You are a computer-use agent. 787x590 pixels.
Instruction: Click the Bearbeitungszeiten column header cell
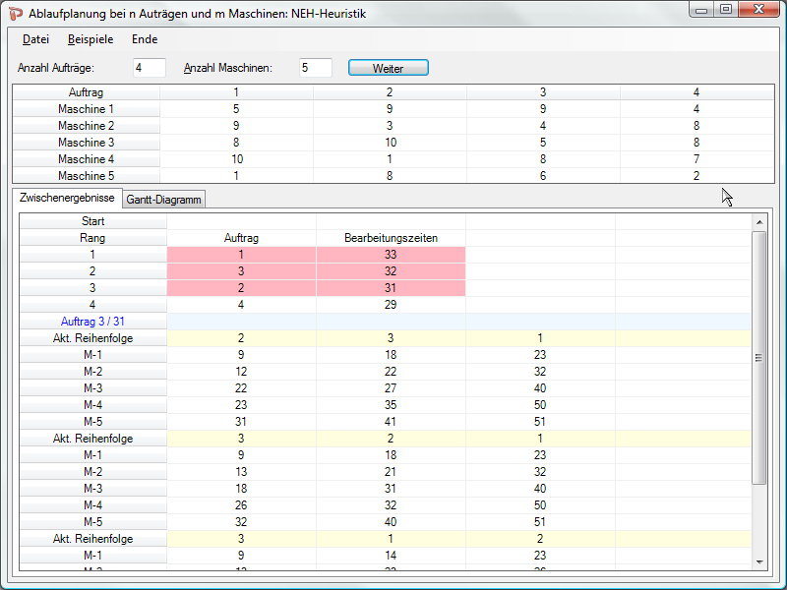391,238
